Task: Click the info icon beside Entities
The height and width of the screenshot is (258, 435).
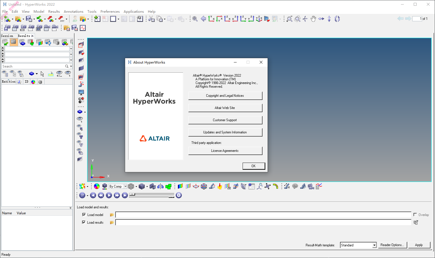Action: (x=19, y=82)
